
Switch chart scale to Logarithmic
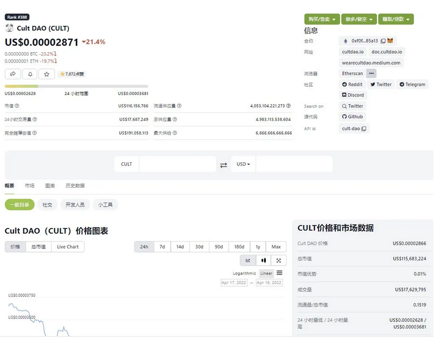coord(244,273)
